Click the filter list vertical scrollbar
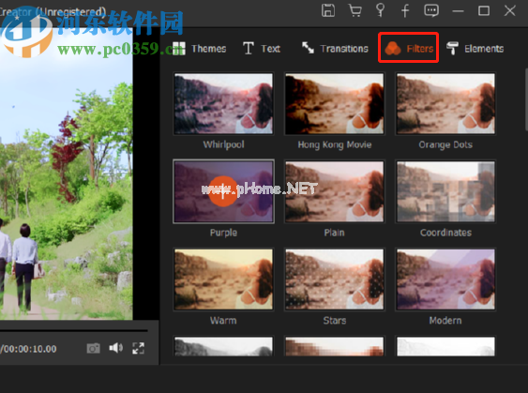The width and height of the screenshot is (528, 393). coord(526,99)
